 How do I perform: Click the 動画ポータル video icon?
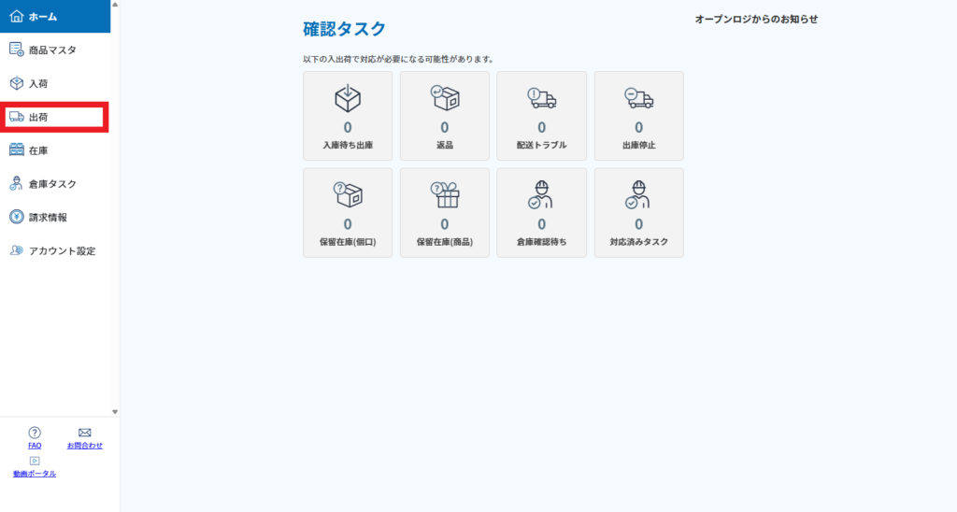(35, 461)
